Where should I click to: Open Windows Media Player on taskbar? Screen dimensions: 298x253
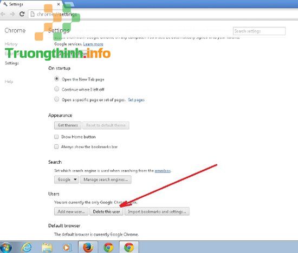(x=67, y=248)
